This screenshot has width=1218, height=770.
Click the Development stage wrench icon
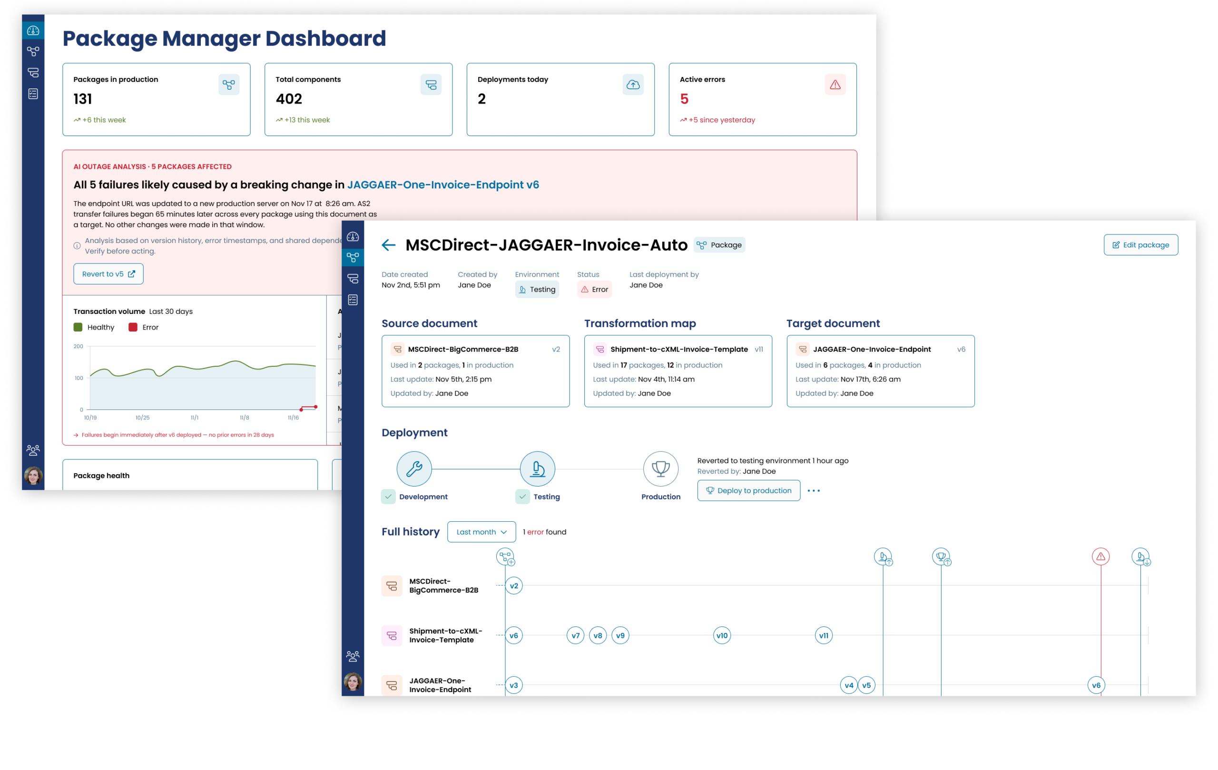tap(414, 468)
